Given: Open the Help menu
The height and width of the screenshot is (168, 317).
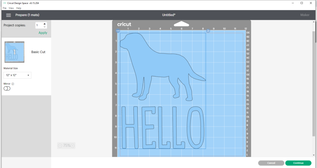Looking at the screenshot, I should tap(19, 8).
